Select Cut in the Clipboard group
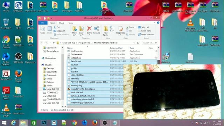The height and width of the screenshot is (126, 224). tap(57, 27)
